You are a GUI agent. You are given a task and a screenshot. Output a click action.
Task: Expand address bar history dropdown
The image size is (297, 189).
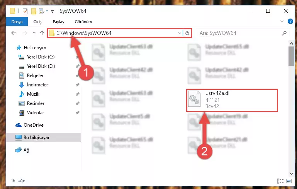click(179, 33)
